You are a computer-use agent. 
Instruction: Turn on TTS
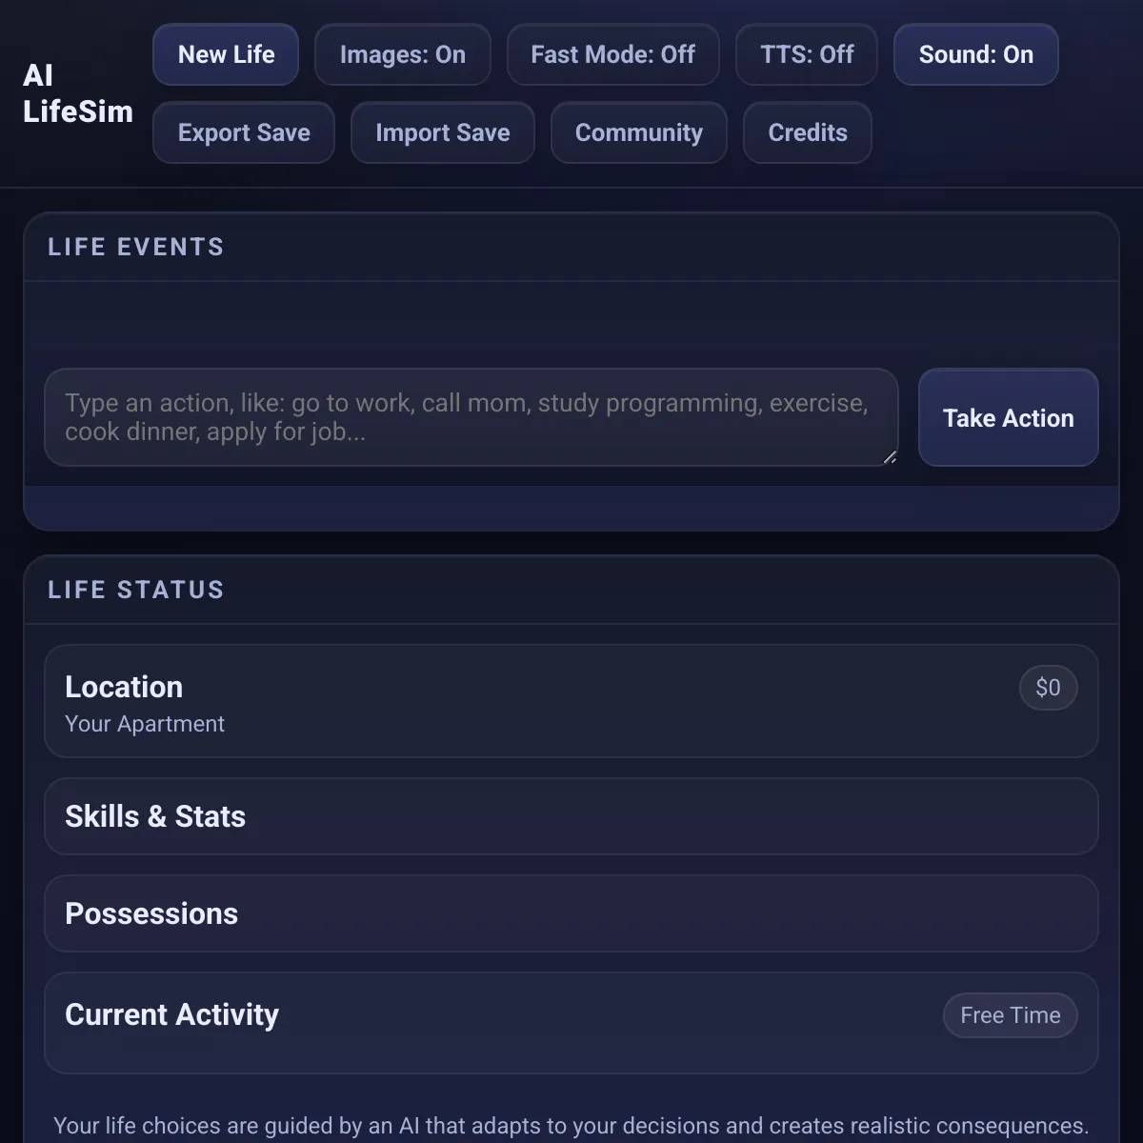pyautogui.click(x=807, y=54)
